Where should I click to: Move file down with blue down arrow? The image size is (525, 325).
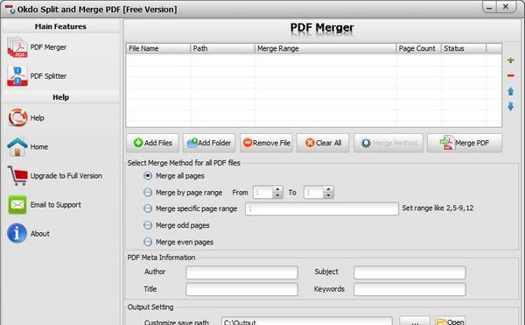coord(511,107)
